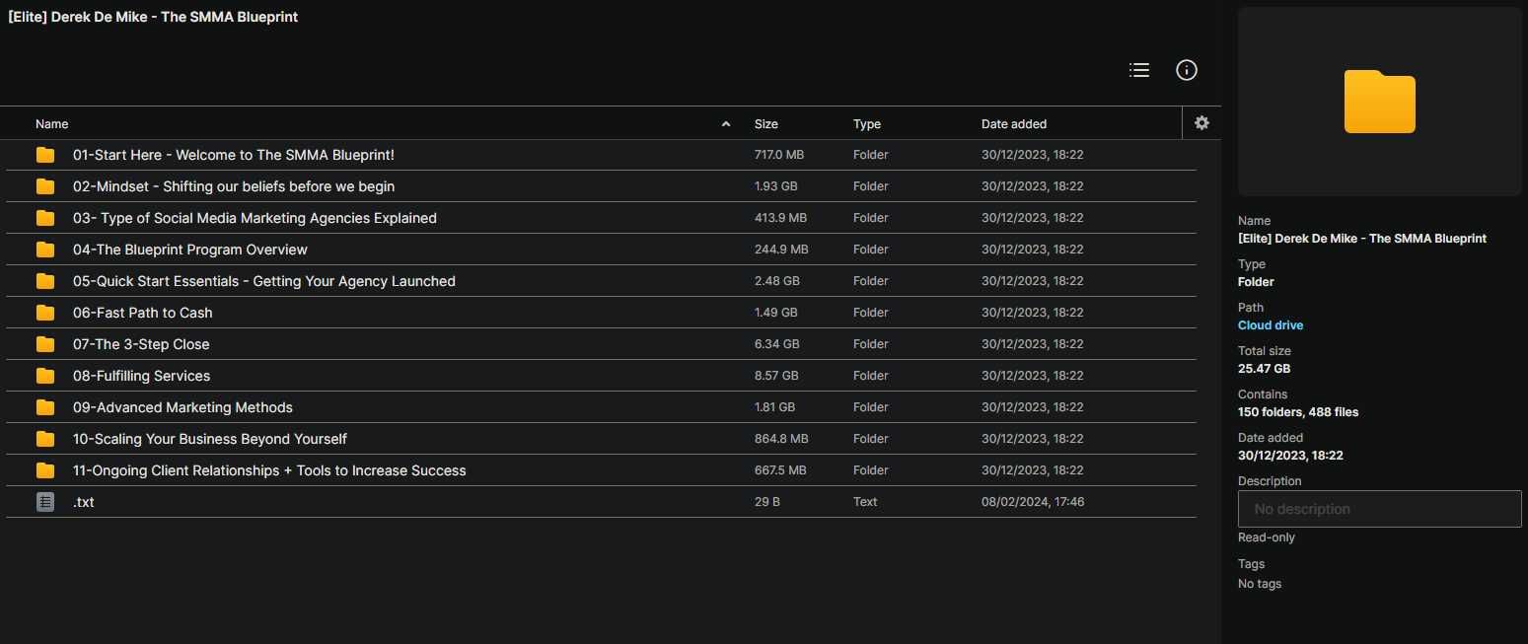Select 10-Scaling Your Business Beyond Yourself
1528x644 pixels.
(210, 439)
